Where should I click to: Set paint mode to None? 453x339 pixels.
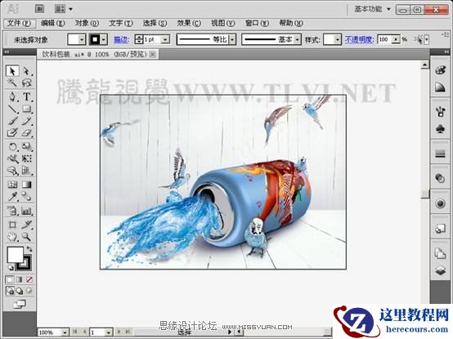[29, 279]
